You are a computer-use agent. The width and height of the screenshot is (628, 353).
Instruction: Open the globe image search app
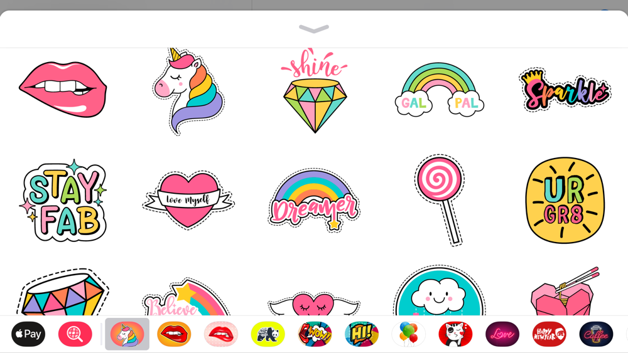tap(75, 334)
